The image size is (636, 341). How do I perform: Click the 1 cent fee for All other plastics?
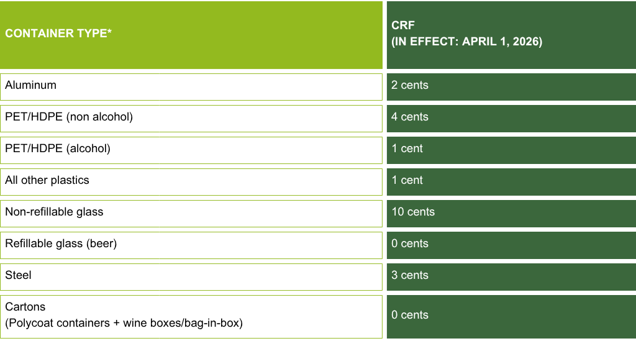(x=407, y=181)
